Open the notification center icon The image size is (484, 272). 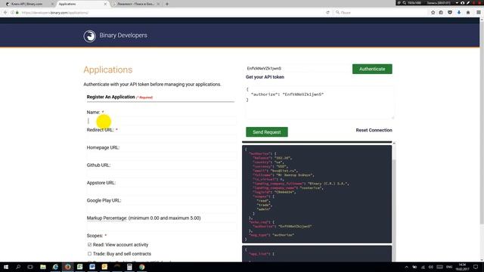coord(476,267)
